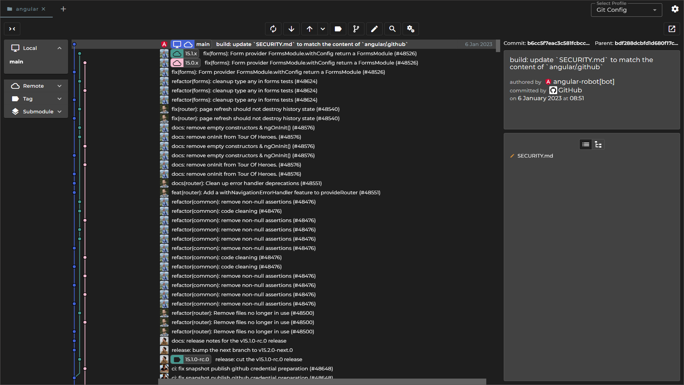Click the pull down-arrow toolbar button
The image size is (684, 385).
pyautogui.click(x=291, y=29)
